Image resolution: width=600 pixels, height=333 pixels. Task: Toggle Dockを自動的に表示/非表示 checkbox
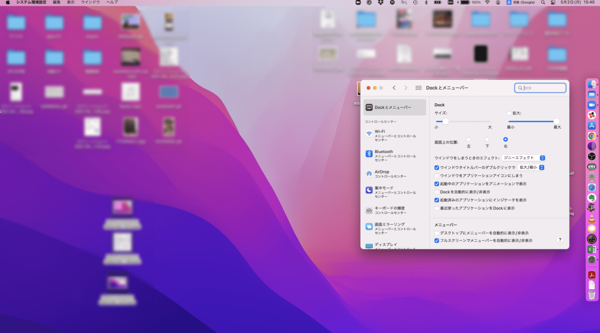[437, 192]
